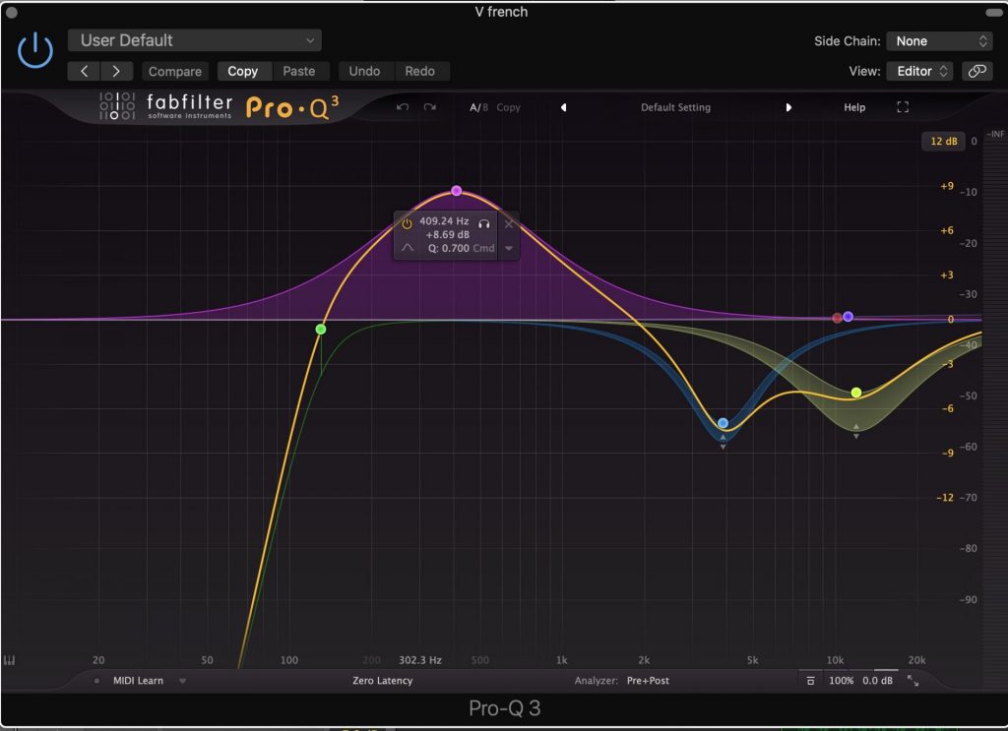The image size is (1008, 731).
Task: Click the Pro-Q redo arrow icon
Action: click(x=430, y=107)
